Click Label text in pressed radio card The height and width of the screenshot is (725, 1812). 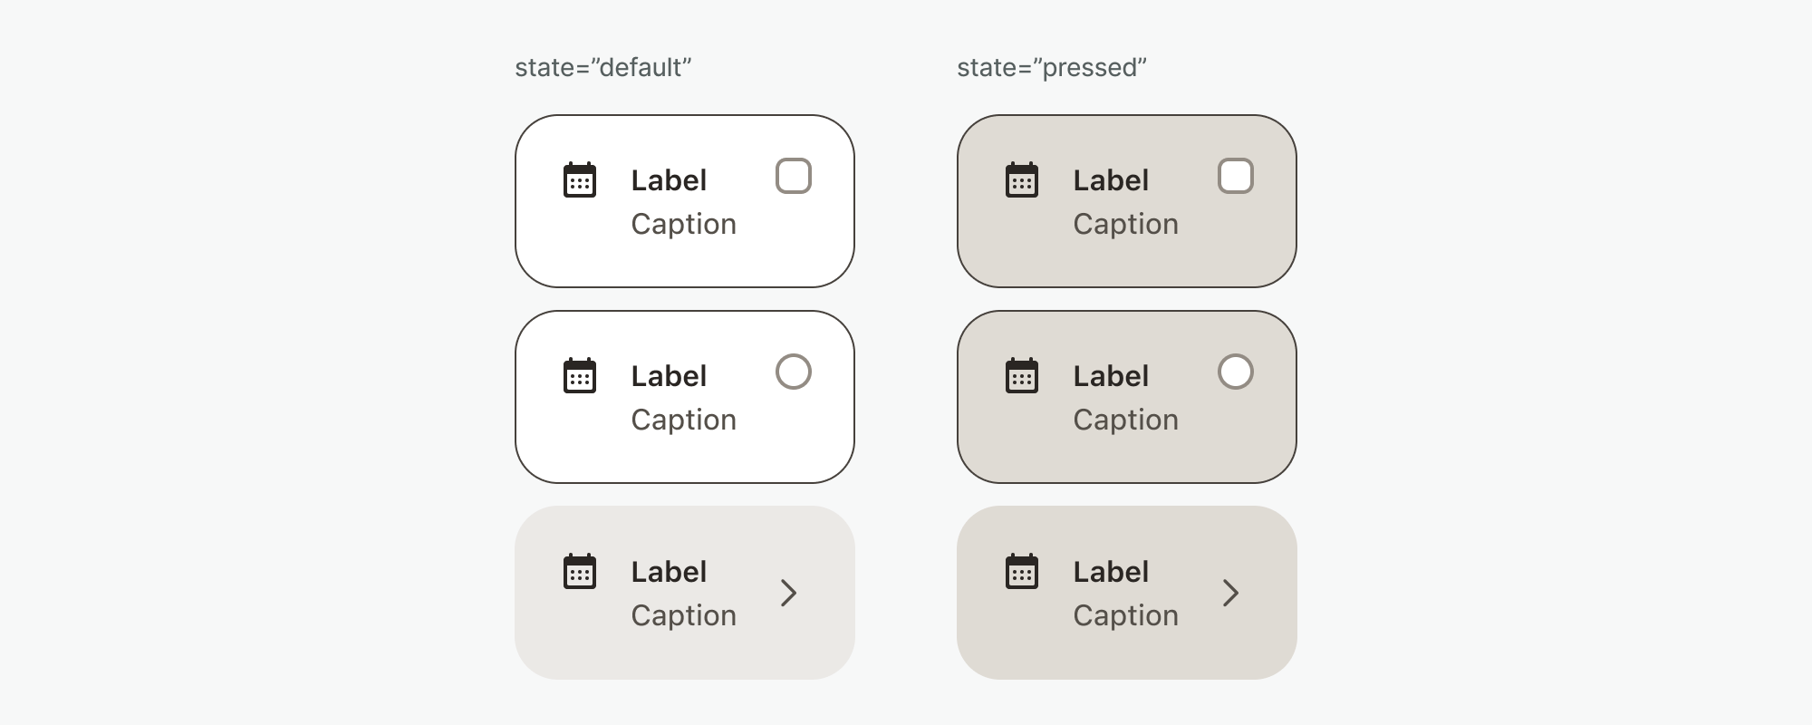point(1111,376)
